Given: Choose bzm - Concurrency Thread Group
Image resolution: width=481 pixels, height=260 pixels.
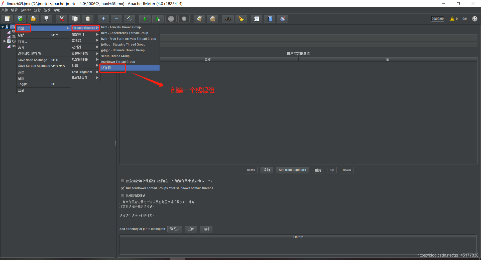Looking at the screenshot, I should click(x=130, y=33).
